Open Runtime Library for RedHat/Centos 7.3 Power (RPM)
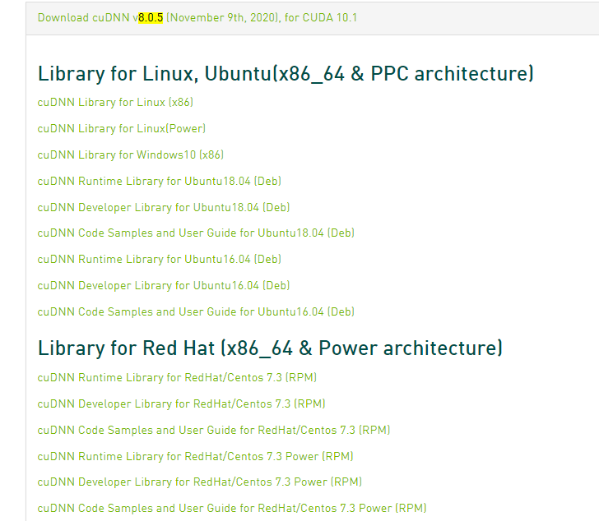This screenshot has height=521, width=599. tap(196, 457)
